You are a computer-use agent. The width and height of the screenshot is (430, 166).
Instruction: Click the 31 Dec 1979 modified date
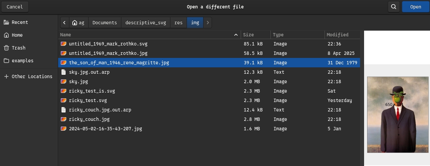pos(342,63)
